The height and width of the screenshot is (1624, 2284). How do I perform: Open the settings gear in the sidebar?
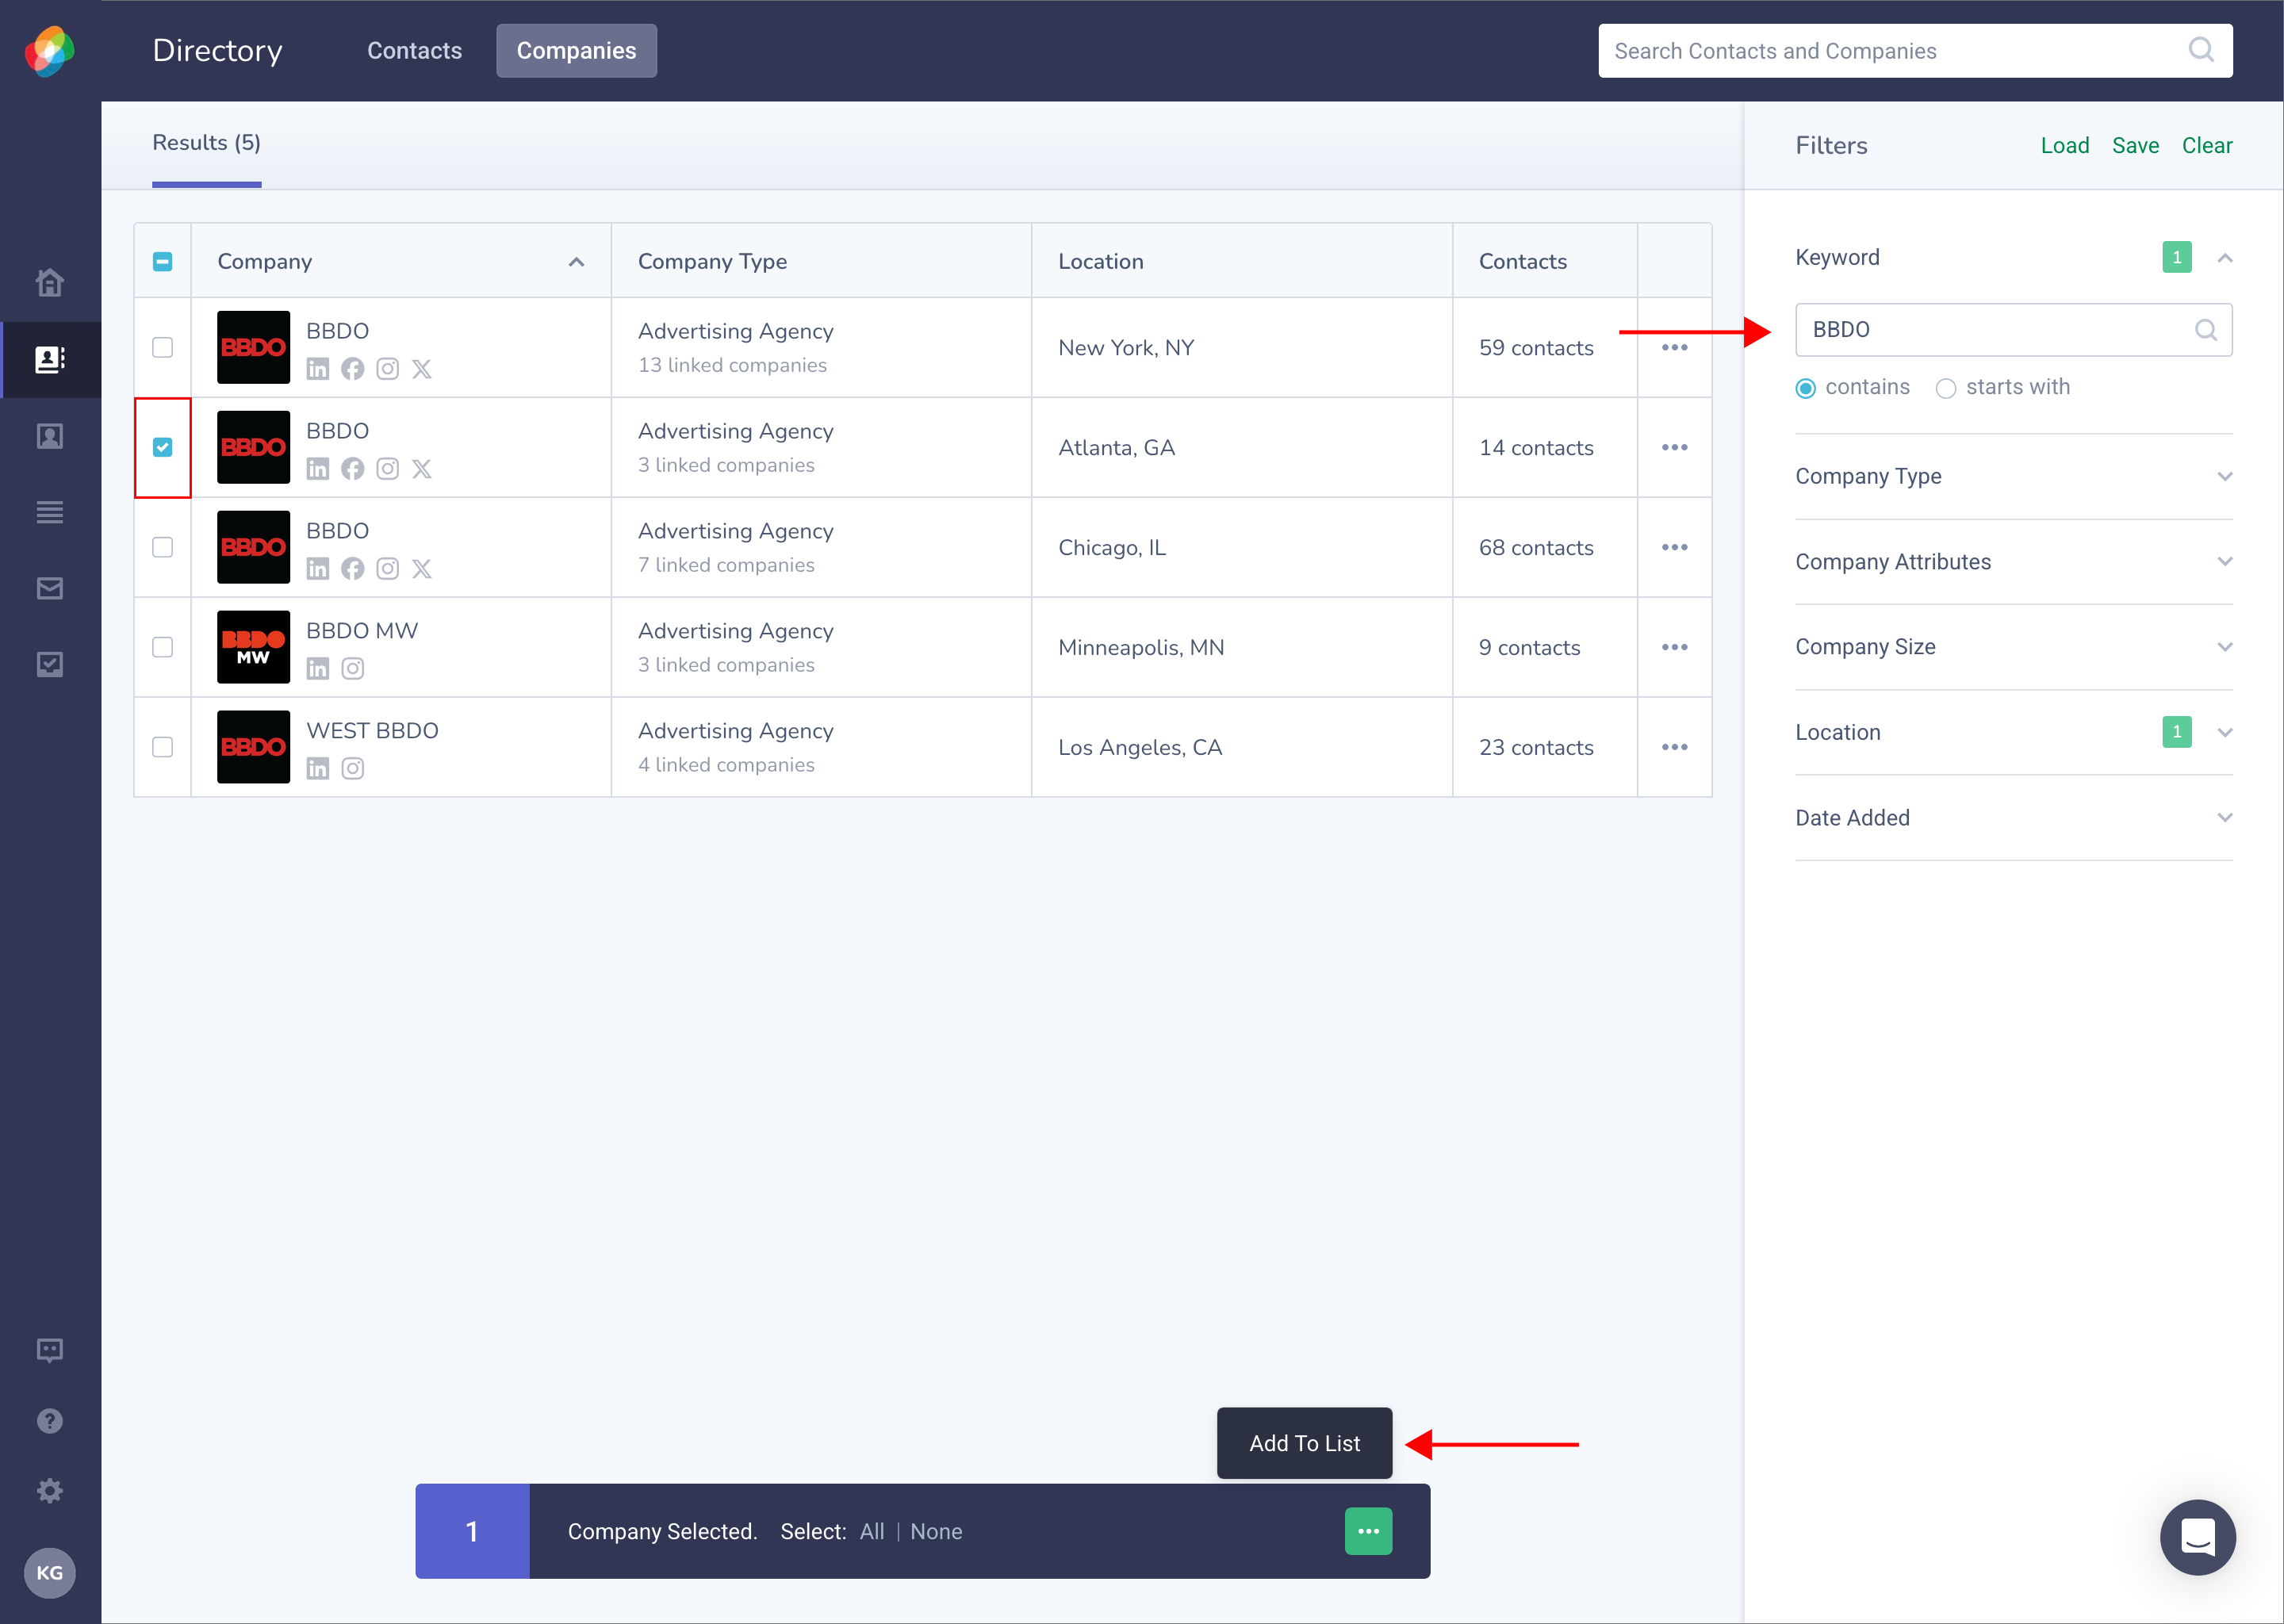click(x=50, y=1491)
